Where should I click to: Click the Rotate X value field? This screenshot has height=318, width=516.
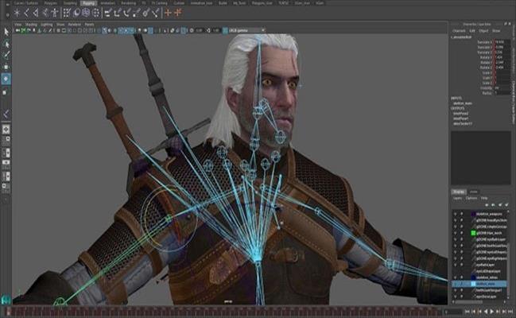click(502, 57)
